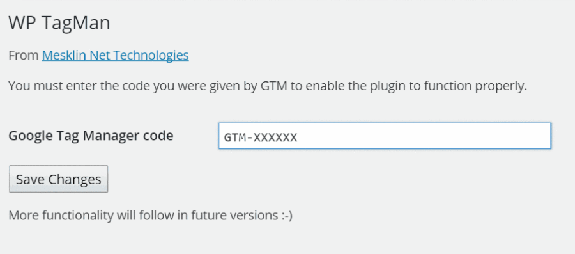
Task: Select the Google Tag Manager code label
Action: pos(91,136)
